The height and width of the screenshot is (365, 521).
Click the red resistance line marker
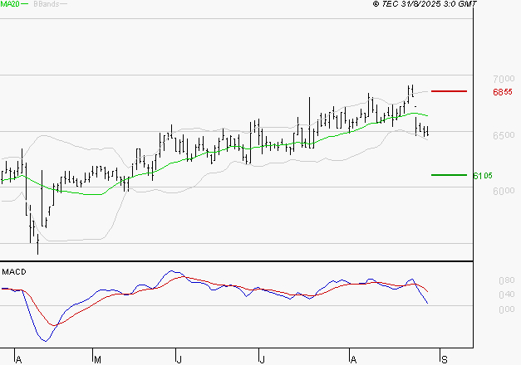tap(449, 91)
